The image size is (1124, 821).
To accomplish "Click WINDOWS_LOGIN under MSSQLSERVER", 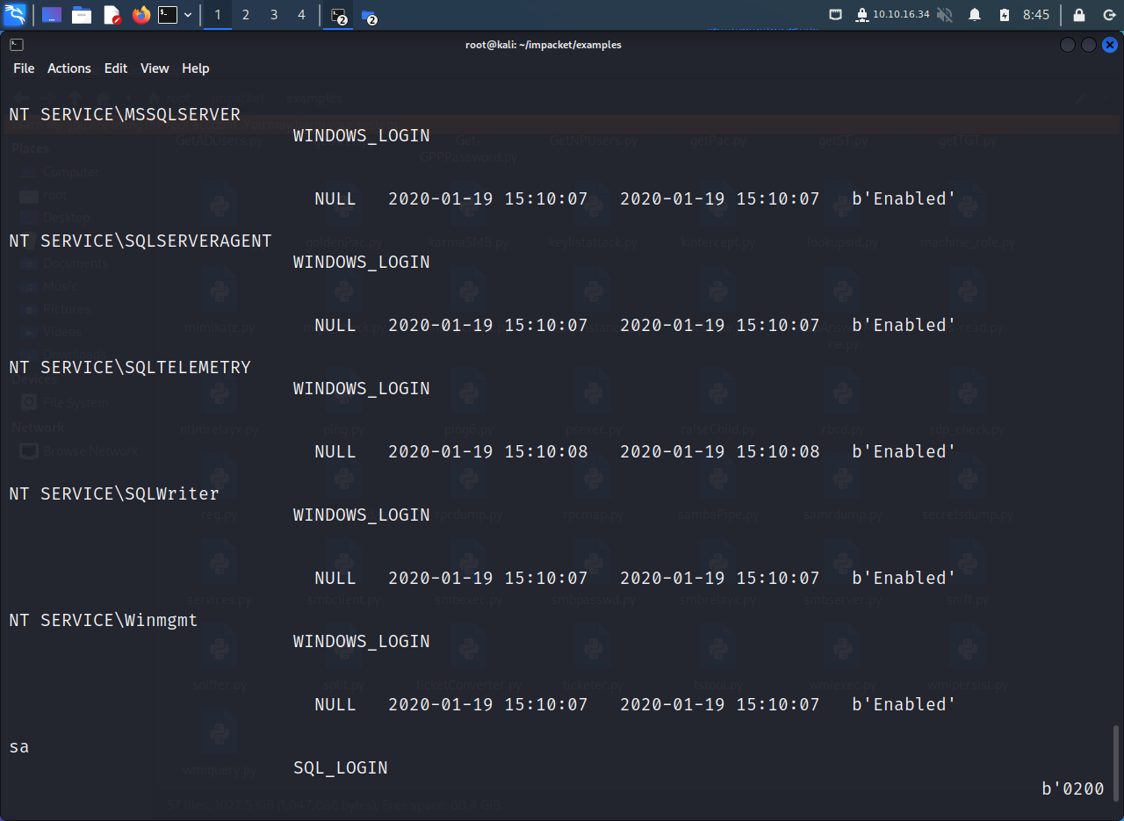I will [x=362, y=136].
